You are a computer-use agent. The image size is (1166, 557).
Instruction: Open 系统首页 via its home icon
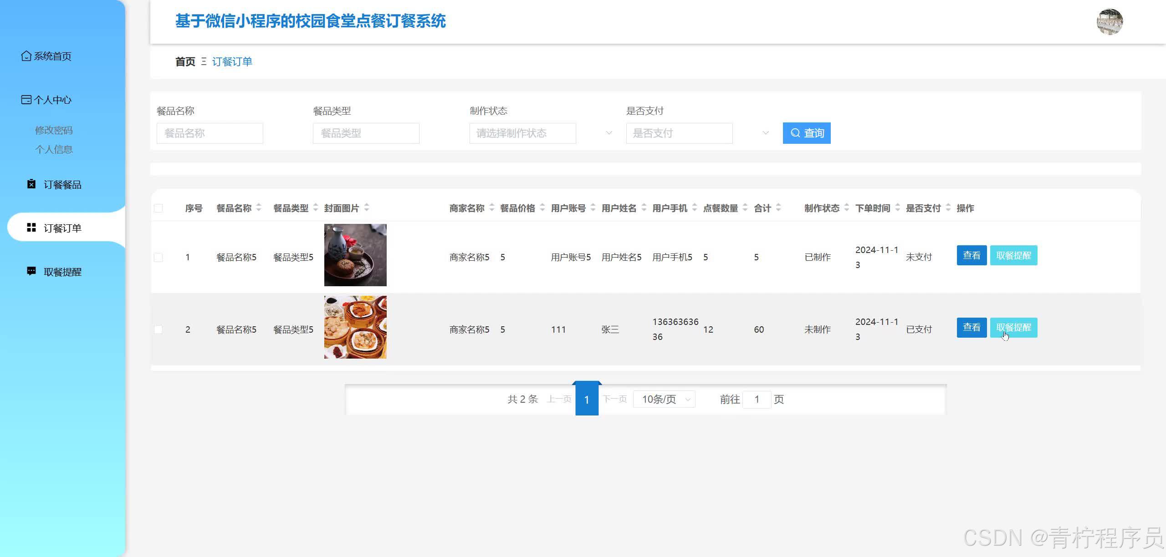point(26,56)
